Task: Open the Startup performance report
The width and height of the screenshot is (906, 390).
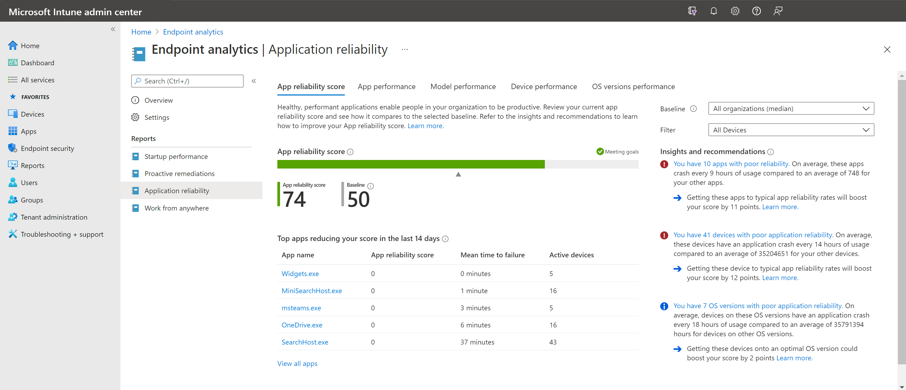Action: pyautogui.click(x=176, y=156)
